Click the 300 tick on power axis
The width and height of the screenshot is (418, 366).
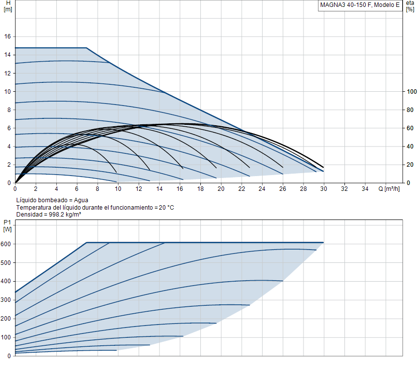pos(5,300)
